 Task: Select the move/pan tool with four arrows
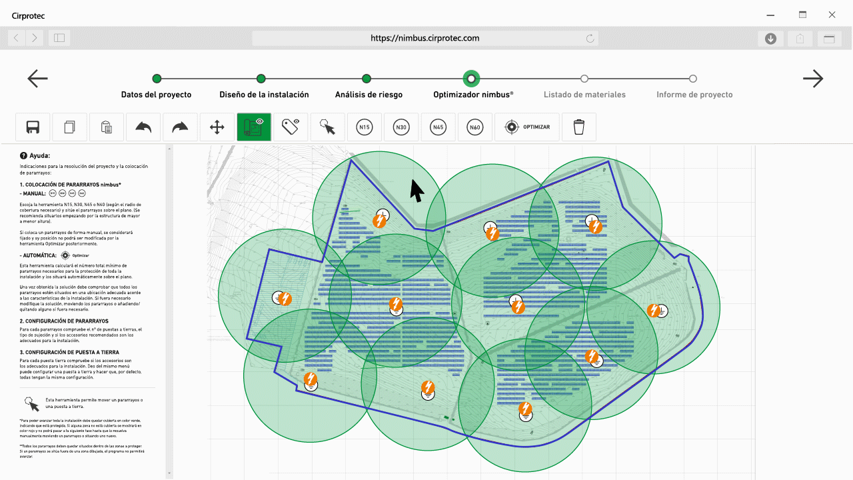point(217,127)
